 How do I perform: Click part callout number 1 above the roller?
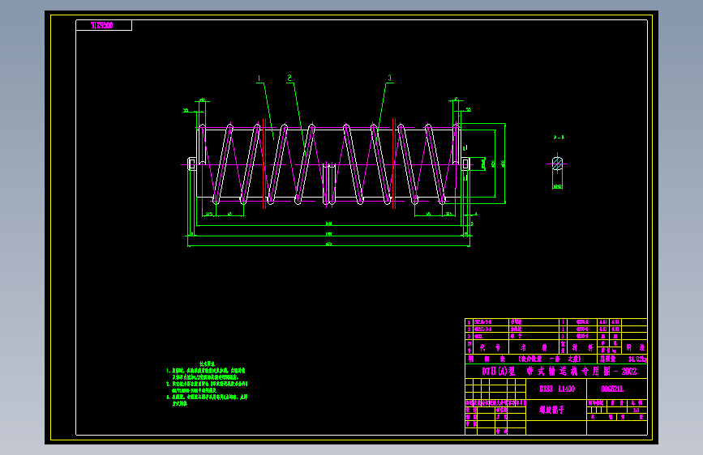[259, 79]
